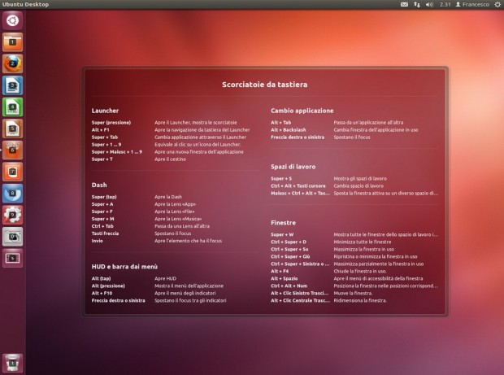Viewport: 504px width, 375px height.
Task: Click Chiude la finestra in uso text
Action: (x=360, y=271)
